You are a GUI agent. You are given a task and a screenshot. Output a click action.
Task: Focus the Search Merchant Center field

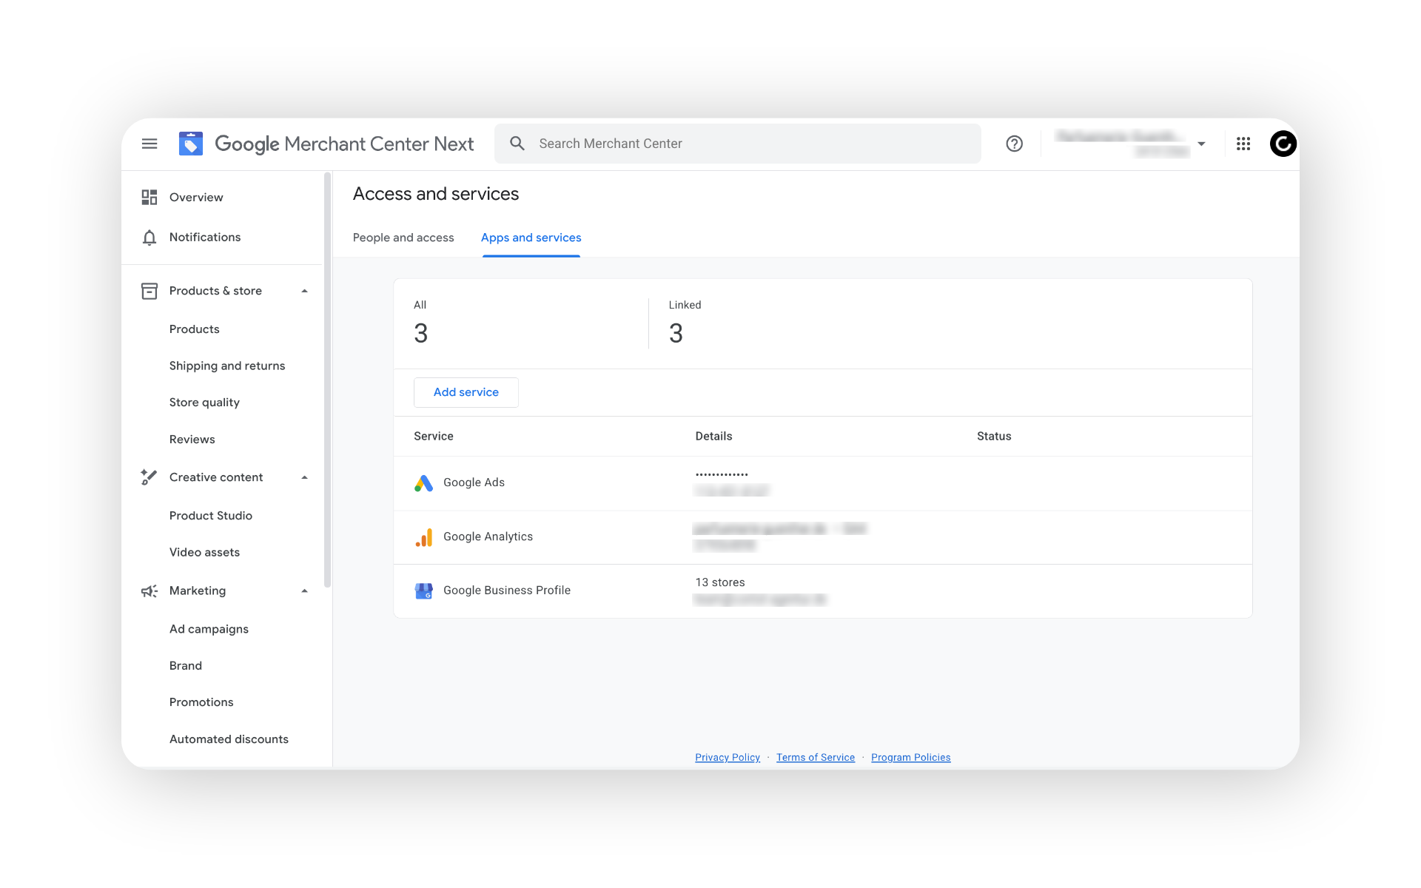(738, 144)
